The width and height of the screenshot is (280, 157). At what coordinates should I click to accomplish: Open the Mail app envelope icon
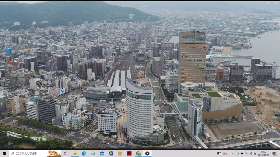coord(102,153)
